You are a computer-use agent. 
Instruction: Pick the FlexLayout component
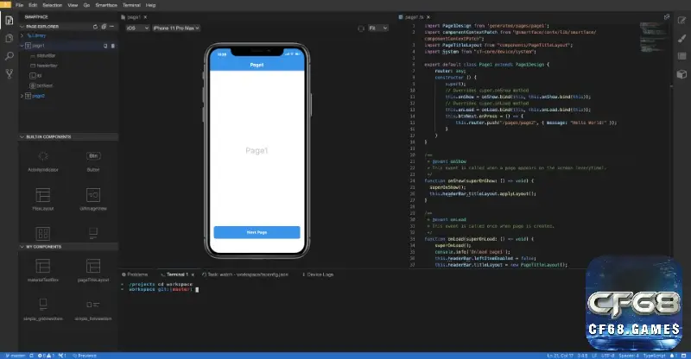43,199
